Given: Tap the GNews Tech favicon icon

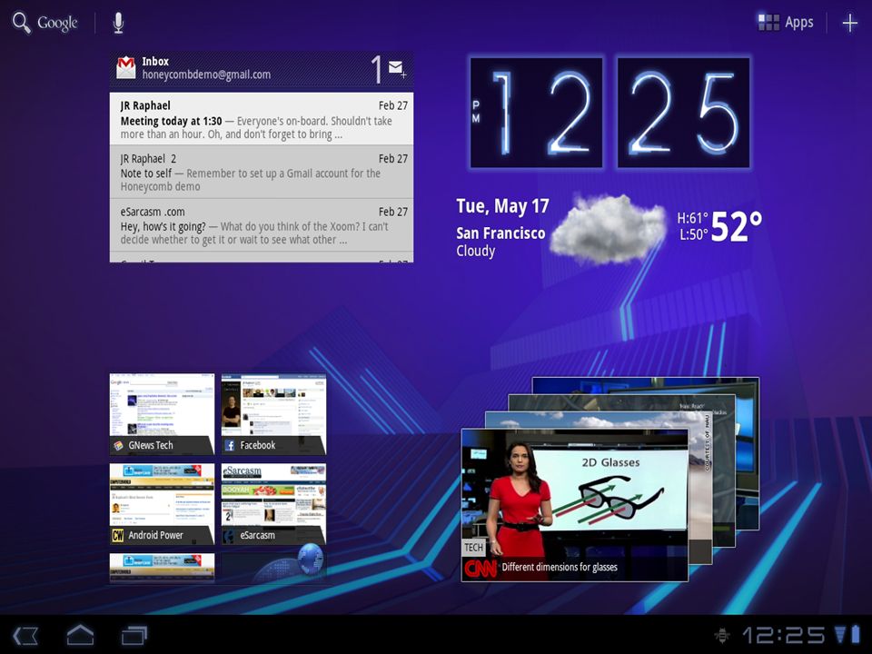Looking at the screenshot, I should [x=118, y=445].
